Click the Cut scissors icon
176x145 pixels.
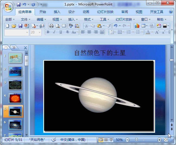[x=86, y=26]
